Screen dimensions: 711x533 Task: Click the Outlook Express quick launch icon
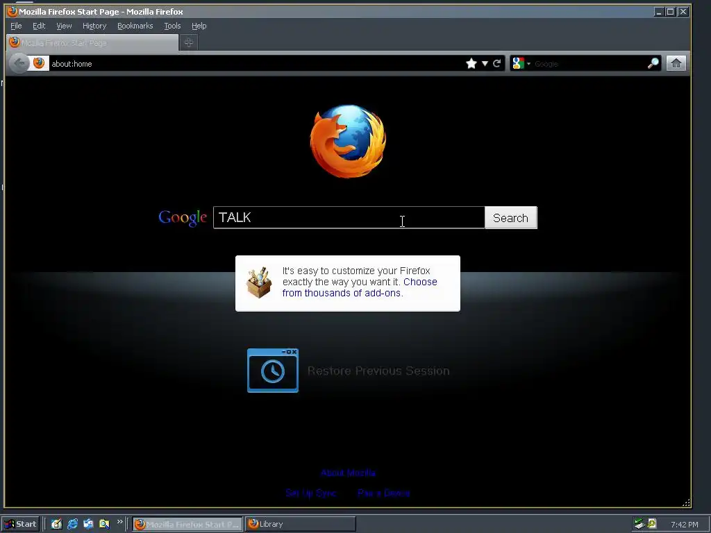(x=88, y=524)
